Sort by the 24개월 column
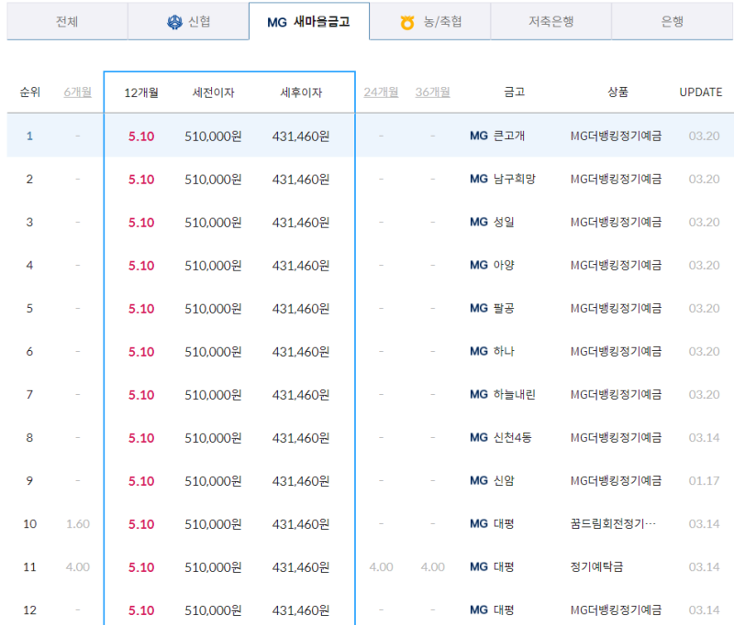This screenshot has width=734, height=625. click(x=381, y=92)
